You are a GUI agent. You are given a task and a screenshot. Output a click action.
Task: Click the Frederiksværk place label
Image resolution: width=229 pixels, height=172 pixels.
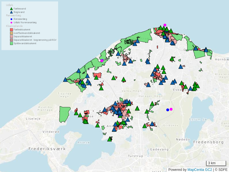coord(47,149)
